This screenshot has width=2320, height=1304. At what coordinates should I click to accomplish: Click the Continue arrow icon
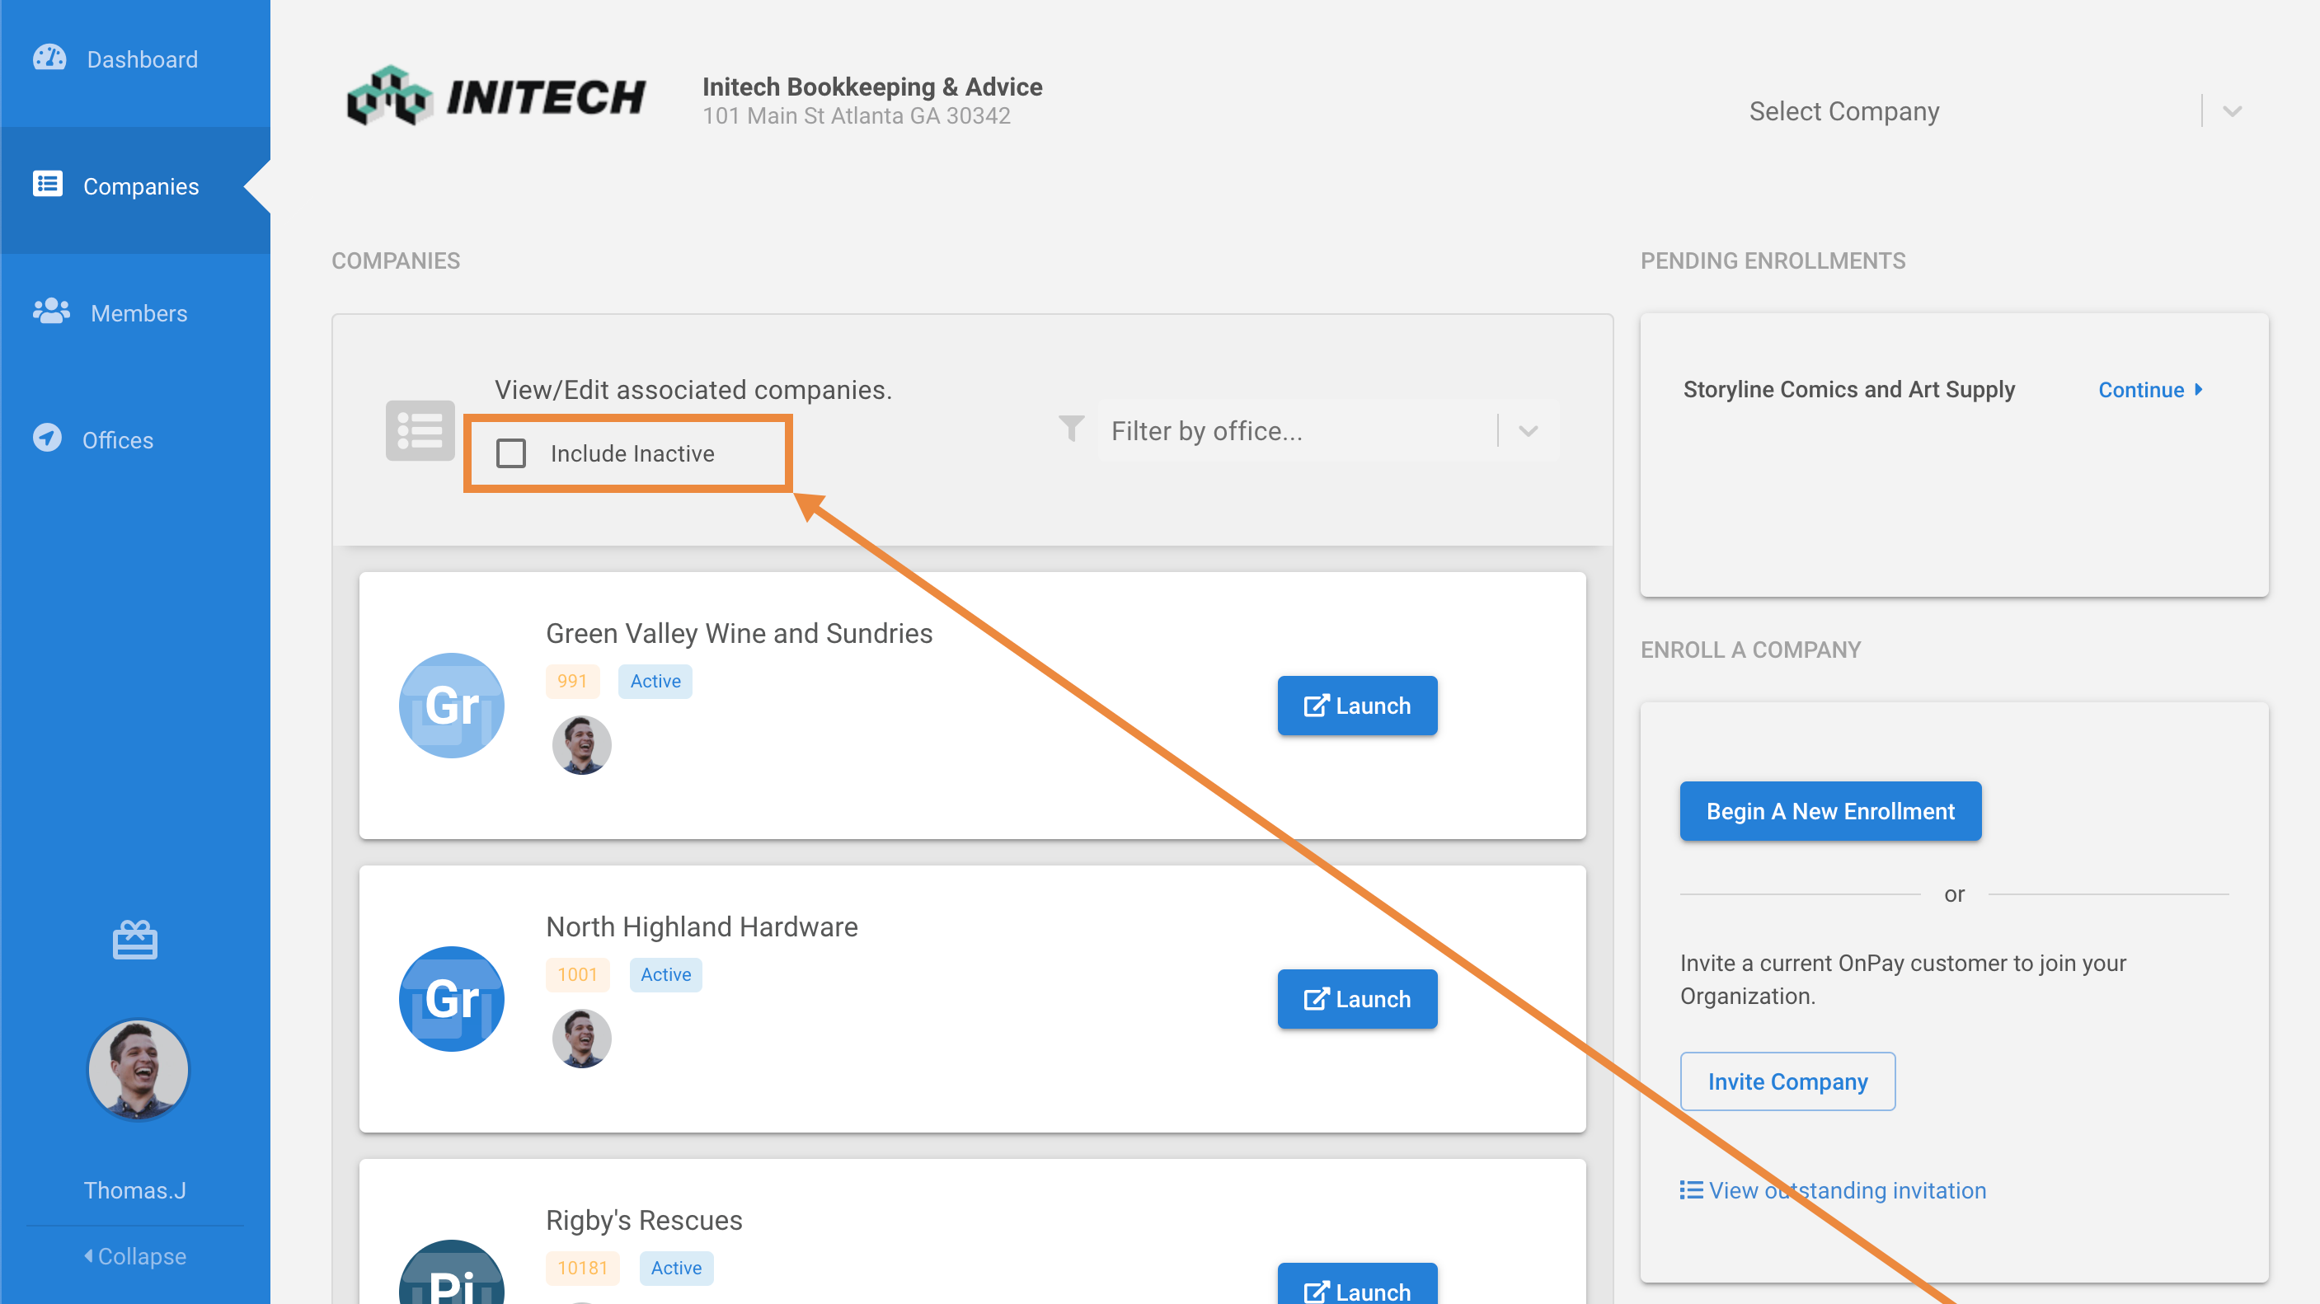pos(2199,390)
